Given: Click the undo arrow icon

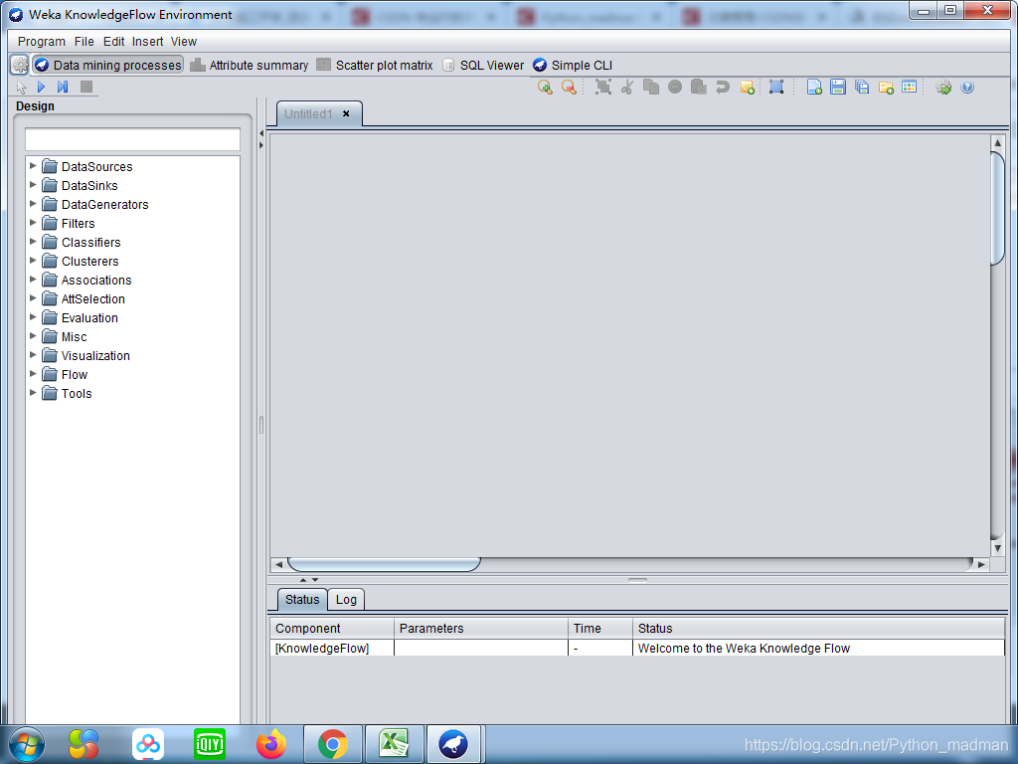Looking at the screenshot, I should tap(723, 88).
